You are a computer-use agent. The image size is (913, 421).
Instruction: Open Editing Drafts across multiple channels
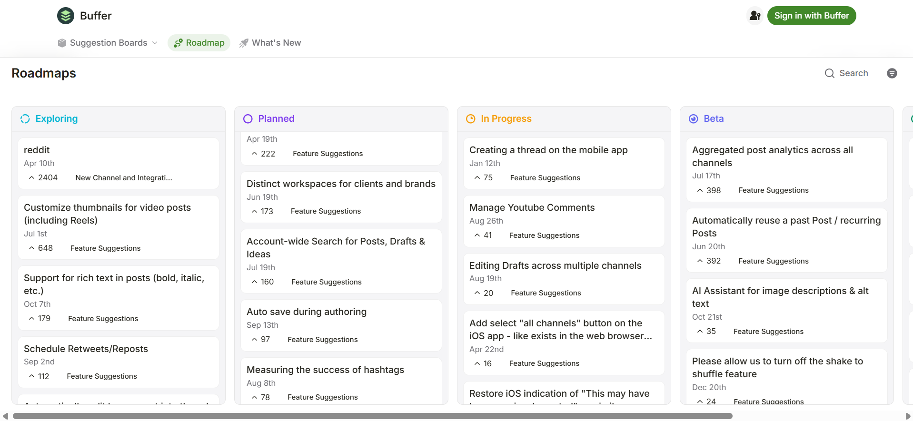[564, 279]
